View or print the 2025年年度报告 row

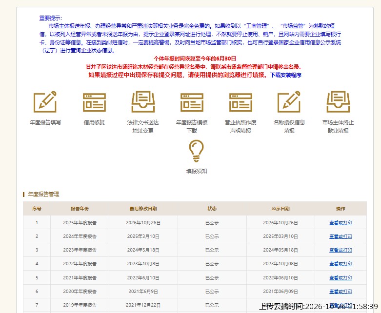[x=341, y=223]
